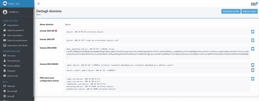Screen dimensions: 259x101
Task: Toggle the sidebar hamburger menu
Action: pyautogui.click(x=38, y=4)
